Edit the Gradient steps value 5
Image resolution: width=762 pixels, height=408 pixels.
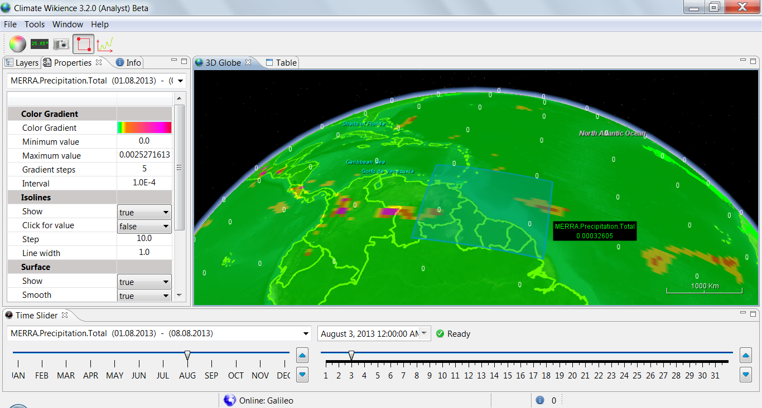tap(144, 169)
